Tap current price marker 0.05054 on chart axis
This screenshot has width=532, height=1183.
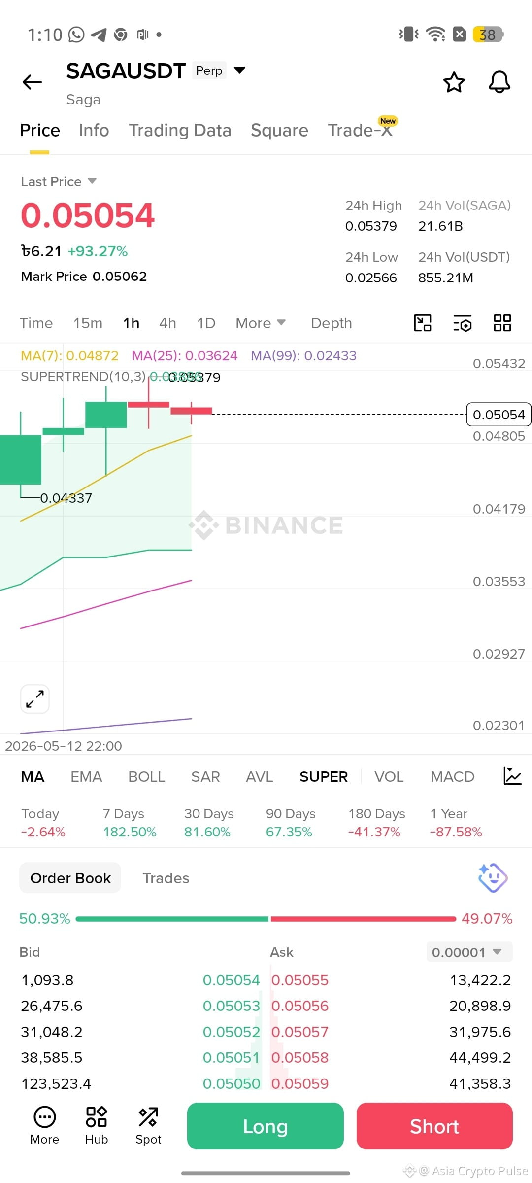499,415
